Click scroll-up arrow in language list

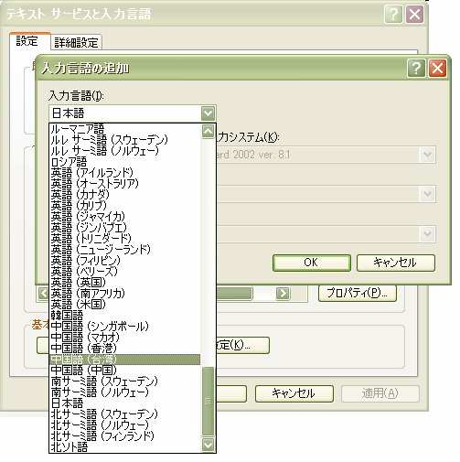point(208,132)
